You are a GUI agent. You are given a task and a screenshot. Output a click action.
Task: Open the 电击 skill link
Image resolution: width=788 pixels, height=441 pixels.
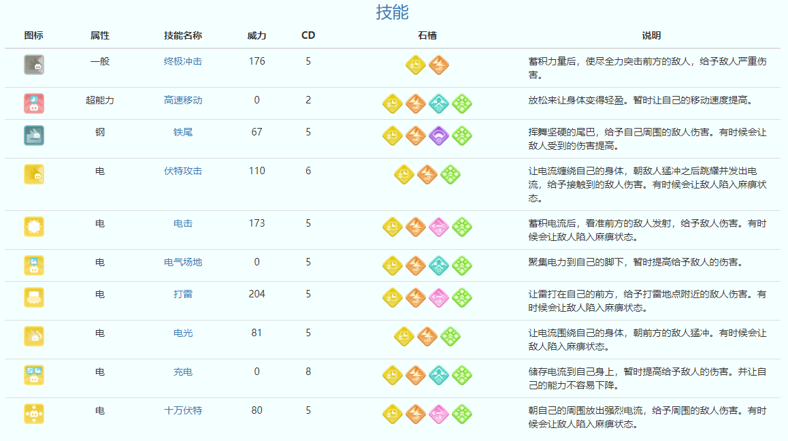183,223
